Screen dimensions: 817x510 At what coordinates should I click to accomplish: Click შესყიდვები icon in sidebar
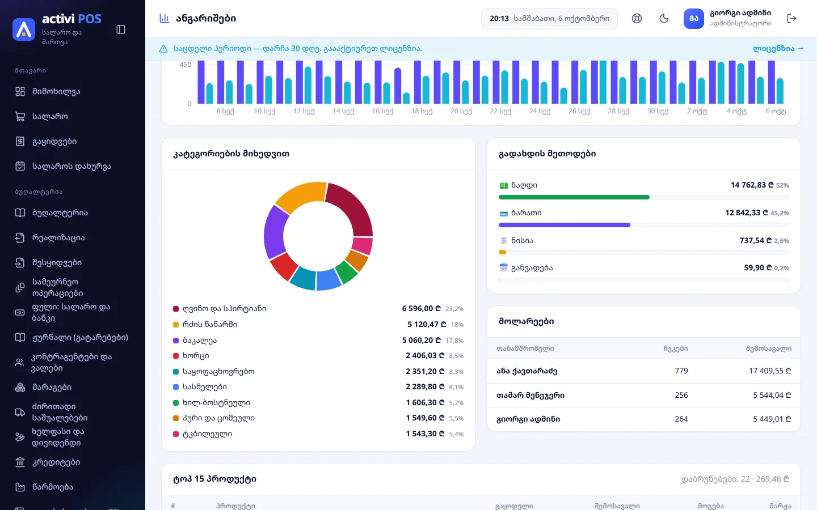[x=20, y=263]
